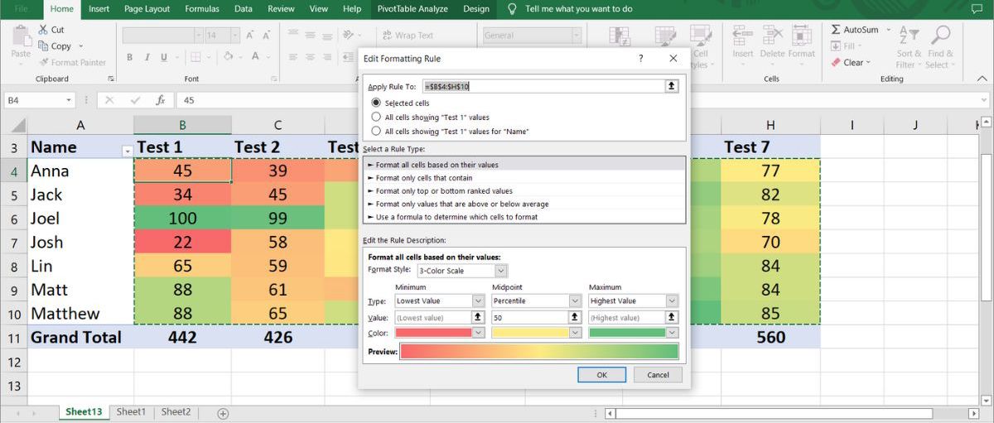Switch to Sheet1 tab
Viewport: 994px width, 423px height.
tap(131, 411)
